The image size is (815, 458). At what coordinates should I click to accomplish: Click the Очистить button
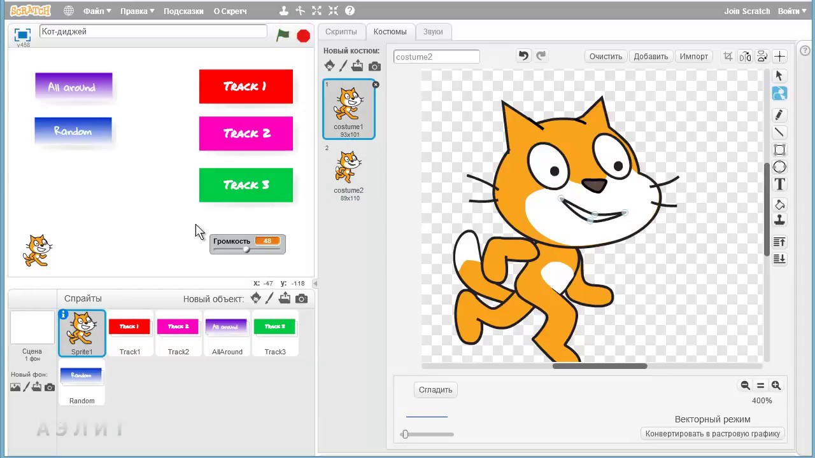tap(606, 57)
